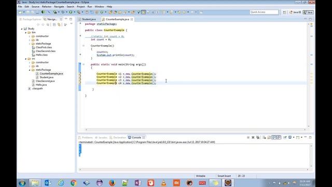Click Clear Console icon
Viewport: 332px width, 187px height.
[264, 137]
